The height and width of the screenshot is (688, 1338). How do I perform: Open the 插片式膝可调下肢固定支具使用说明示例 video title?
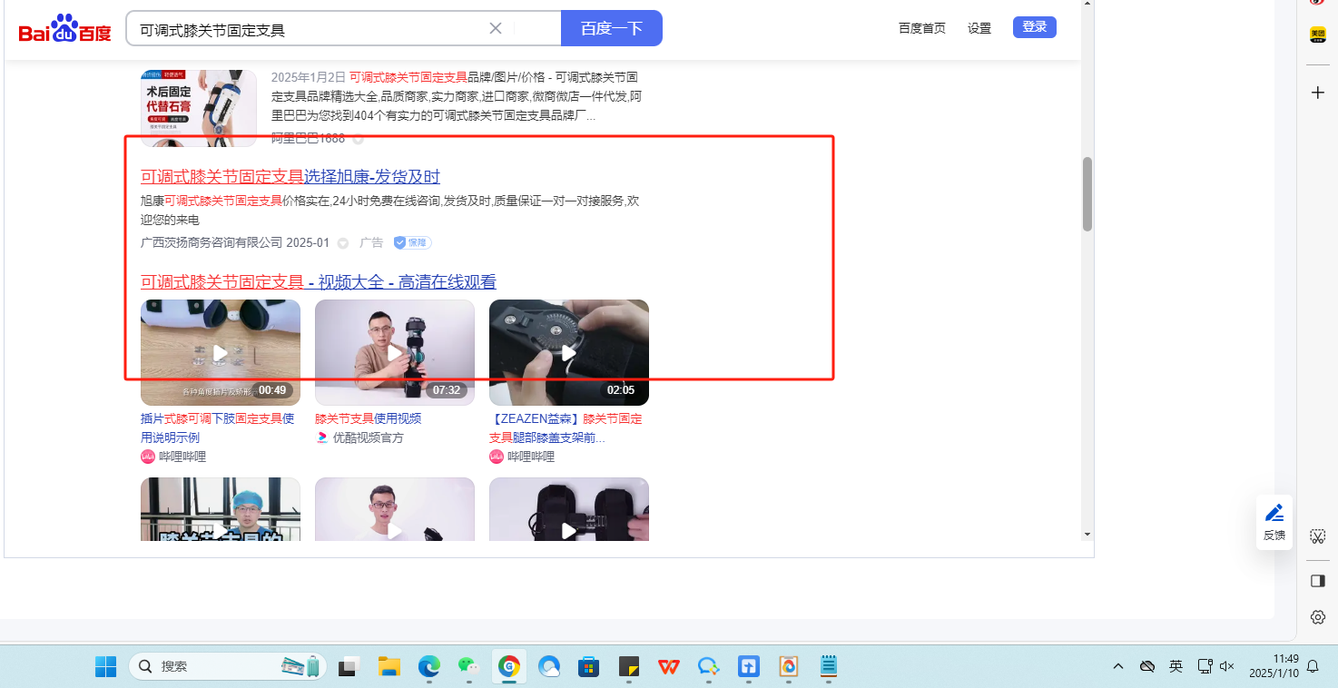(x=218, y=428)
